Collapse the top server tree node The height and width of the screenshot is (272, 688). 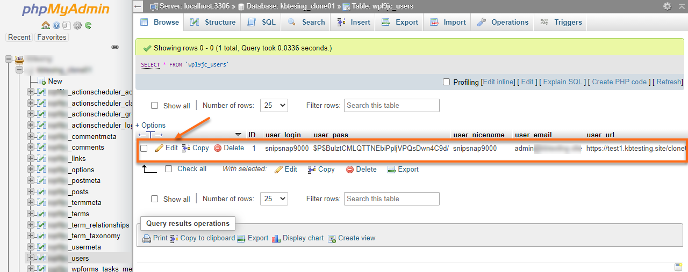tap(9, 59)
